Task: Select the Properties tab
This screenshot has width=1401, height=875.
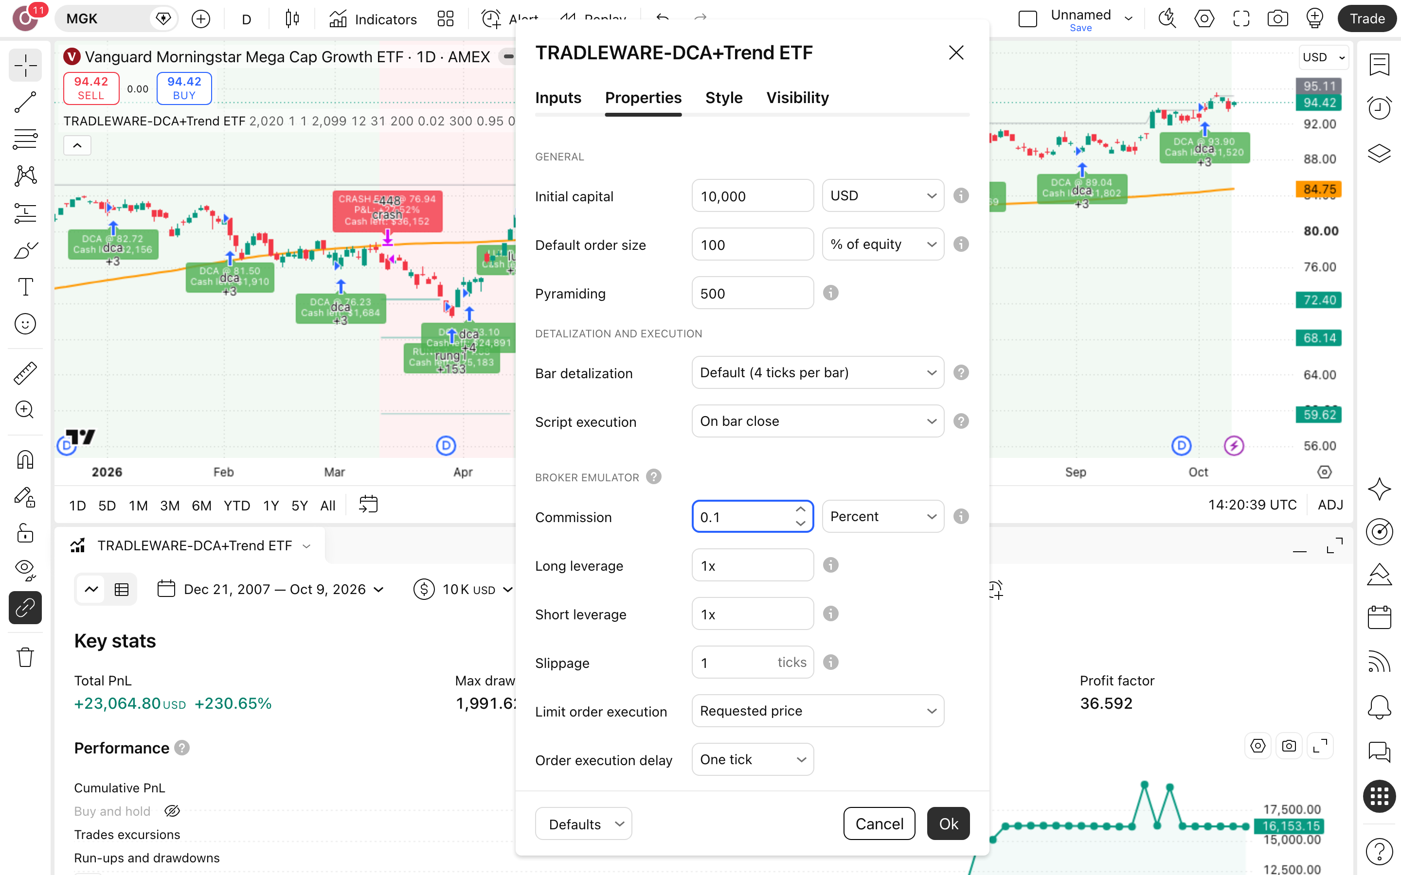Action: (643, 98)
